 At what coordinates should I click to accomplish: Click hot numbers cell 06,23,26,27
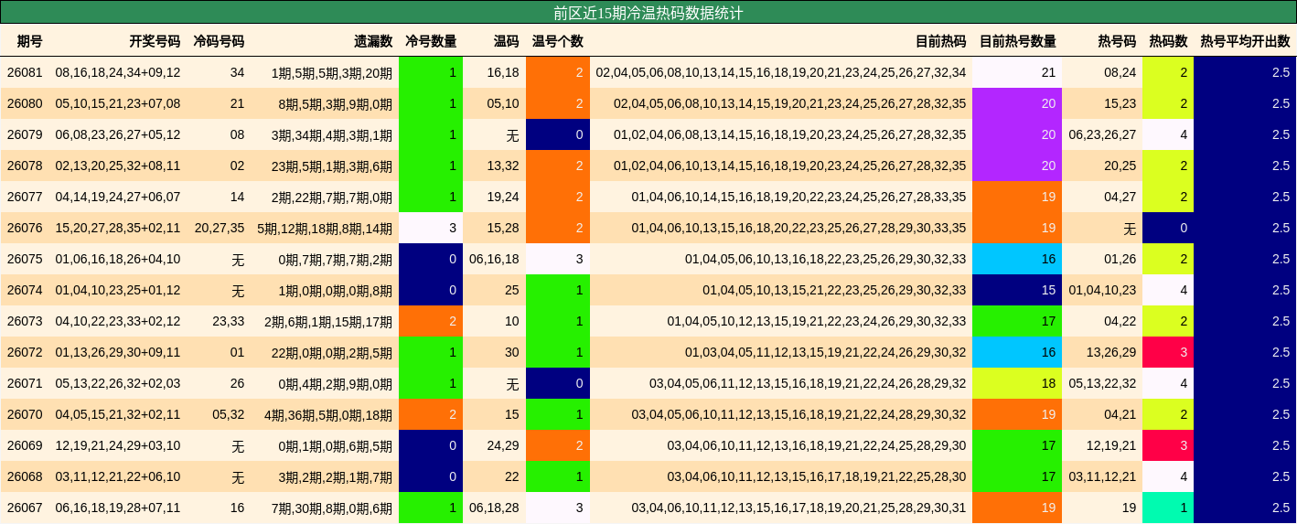click(1102, 134)
